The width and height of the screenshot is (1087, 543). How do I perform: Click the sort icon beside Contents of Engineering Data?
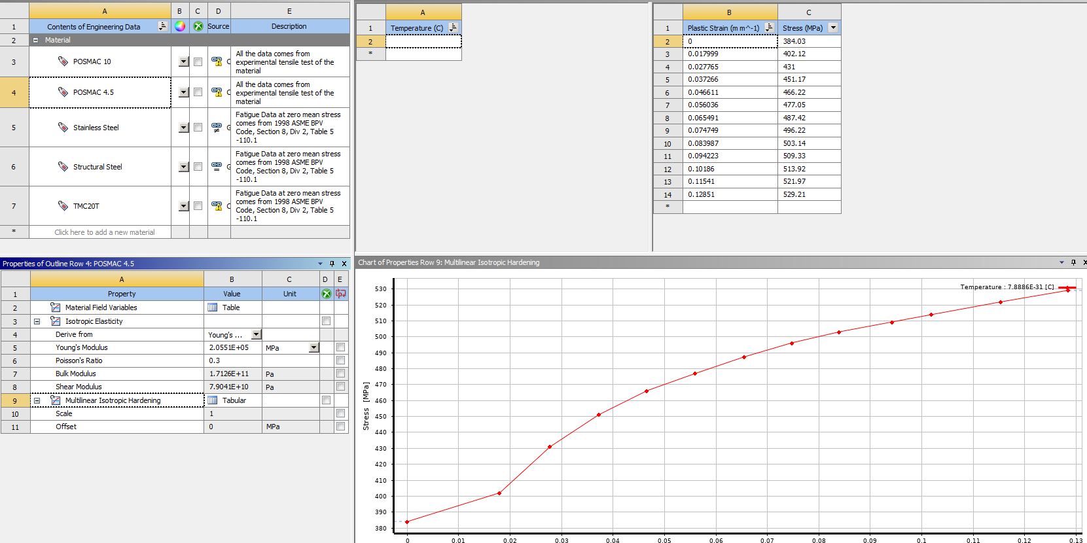[162, 26]
